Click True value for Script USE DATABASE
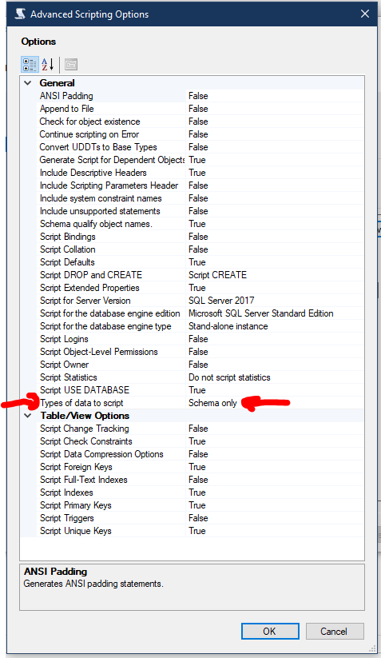 click(197, 390)
